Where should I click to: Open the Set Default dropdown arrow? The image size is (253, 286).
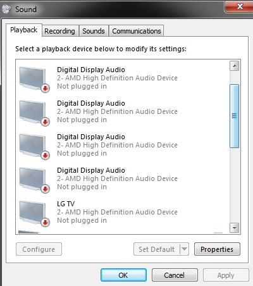click(184, 249)
